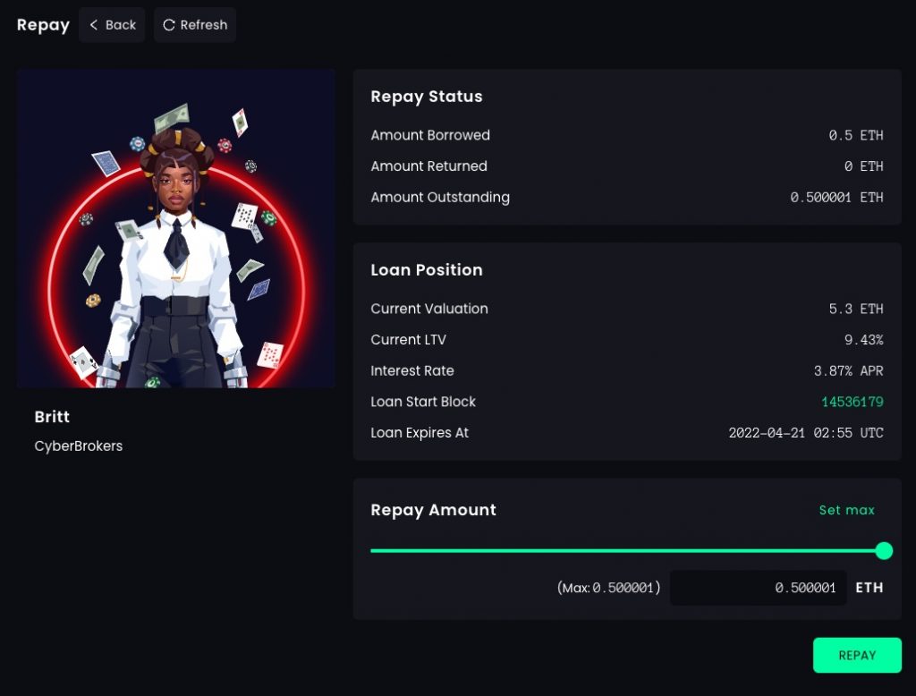Click the Britt NFT artwork thumbnail
This screenshot has width=916, height=696.
tap(176, 228)
